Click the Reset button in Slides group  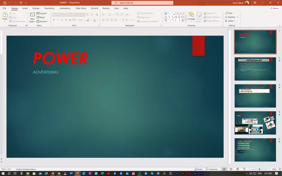pyautogui.click(x=41, y=17)
